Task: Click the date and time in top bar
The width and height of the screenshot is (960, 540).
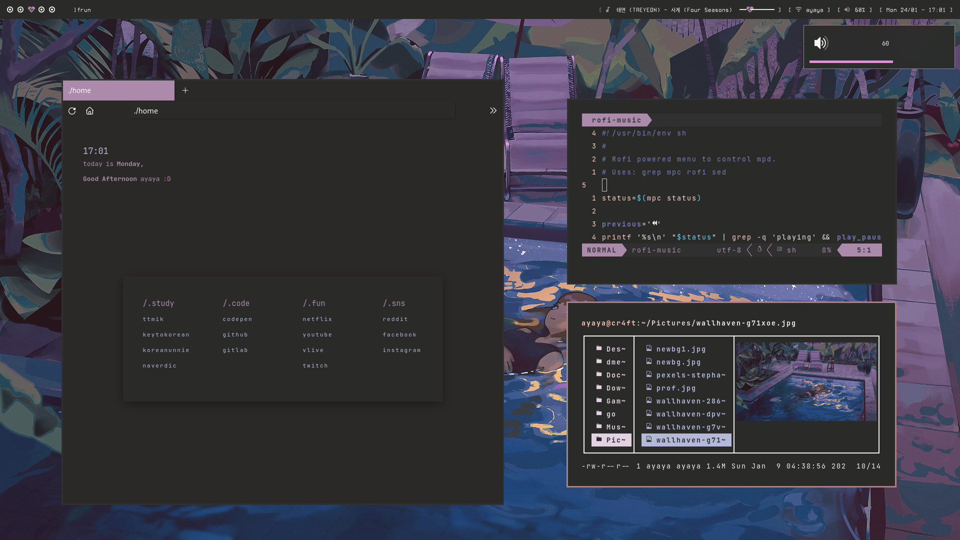Action: point(916,9)
